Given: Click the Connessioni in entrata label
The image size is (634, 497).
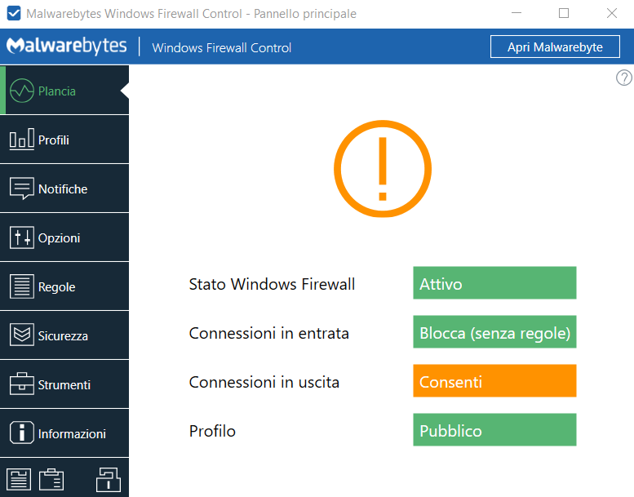Looking at the screenshot, I should coord(269,333).
